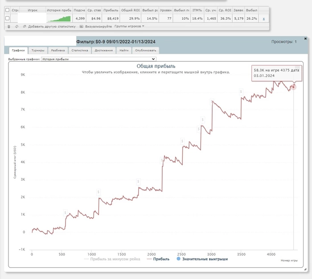Viewport: 312px width, 279px height.
Task: Close the chart panel with the X
Action: coord(305,39)
